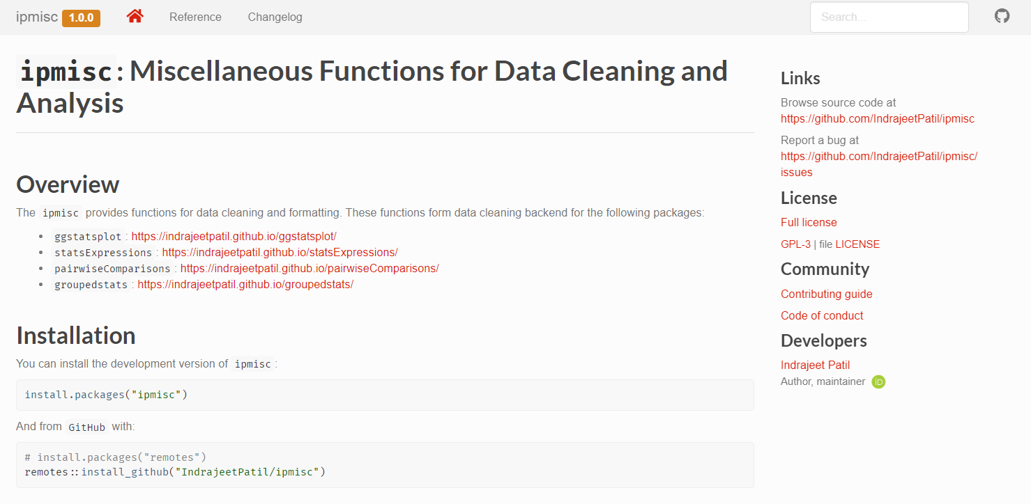Open the Changelog menu item
This screenshot has width=1031, height=504.
pos(275,17)
